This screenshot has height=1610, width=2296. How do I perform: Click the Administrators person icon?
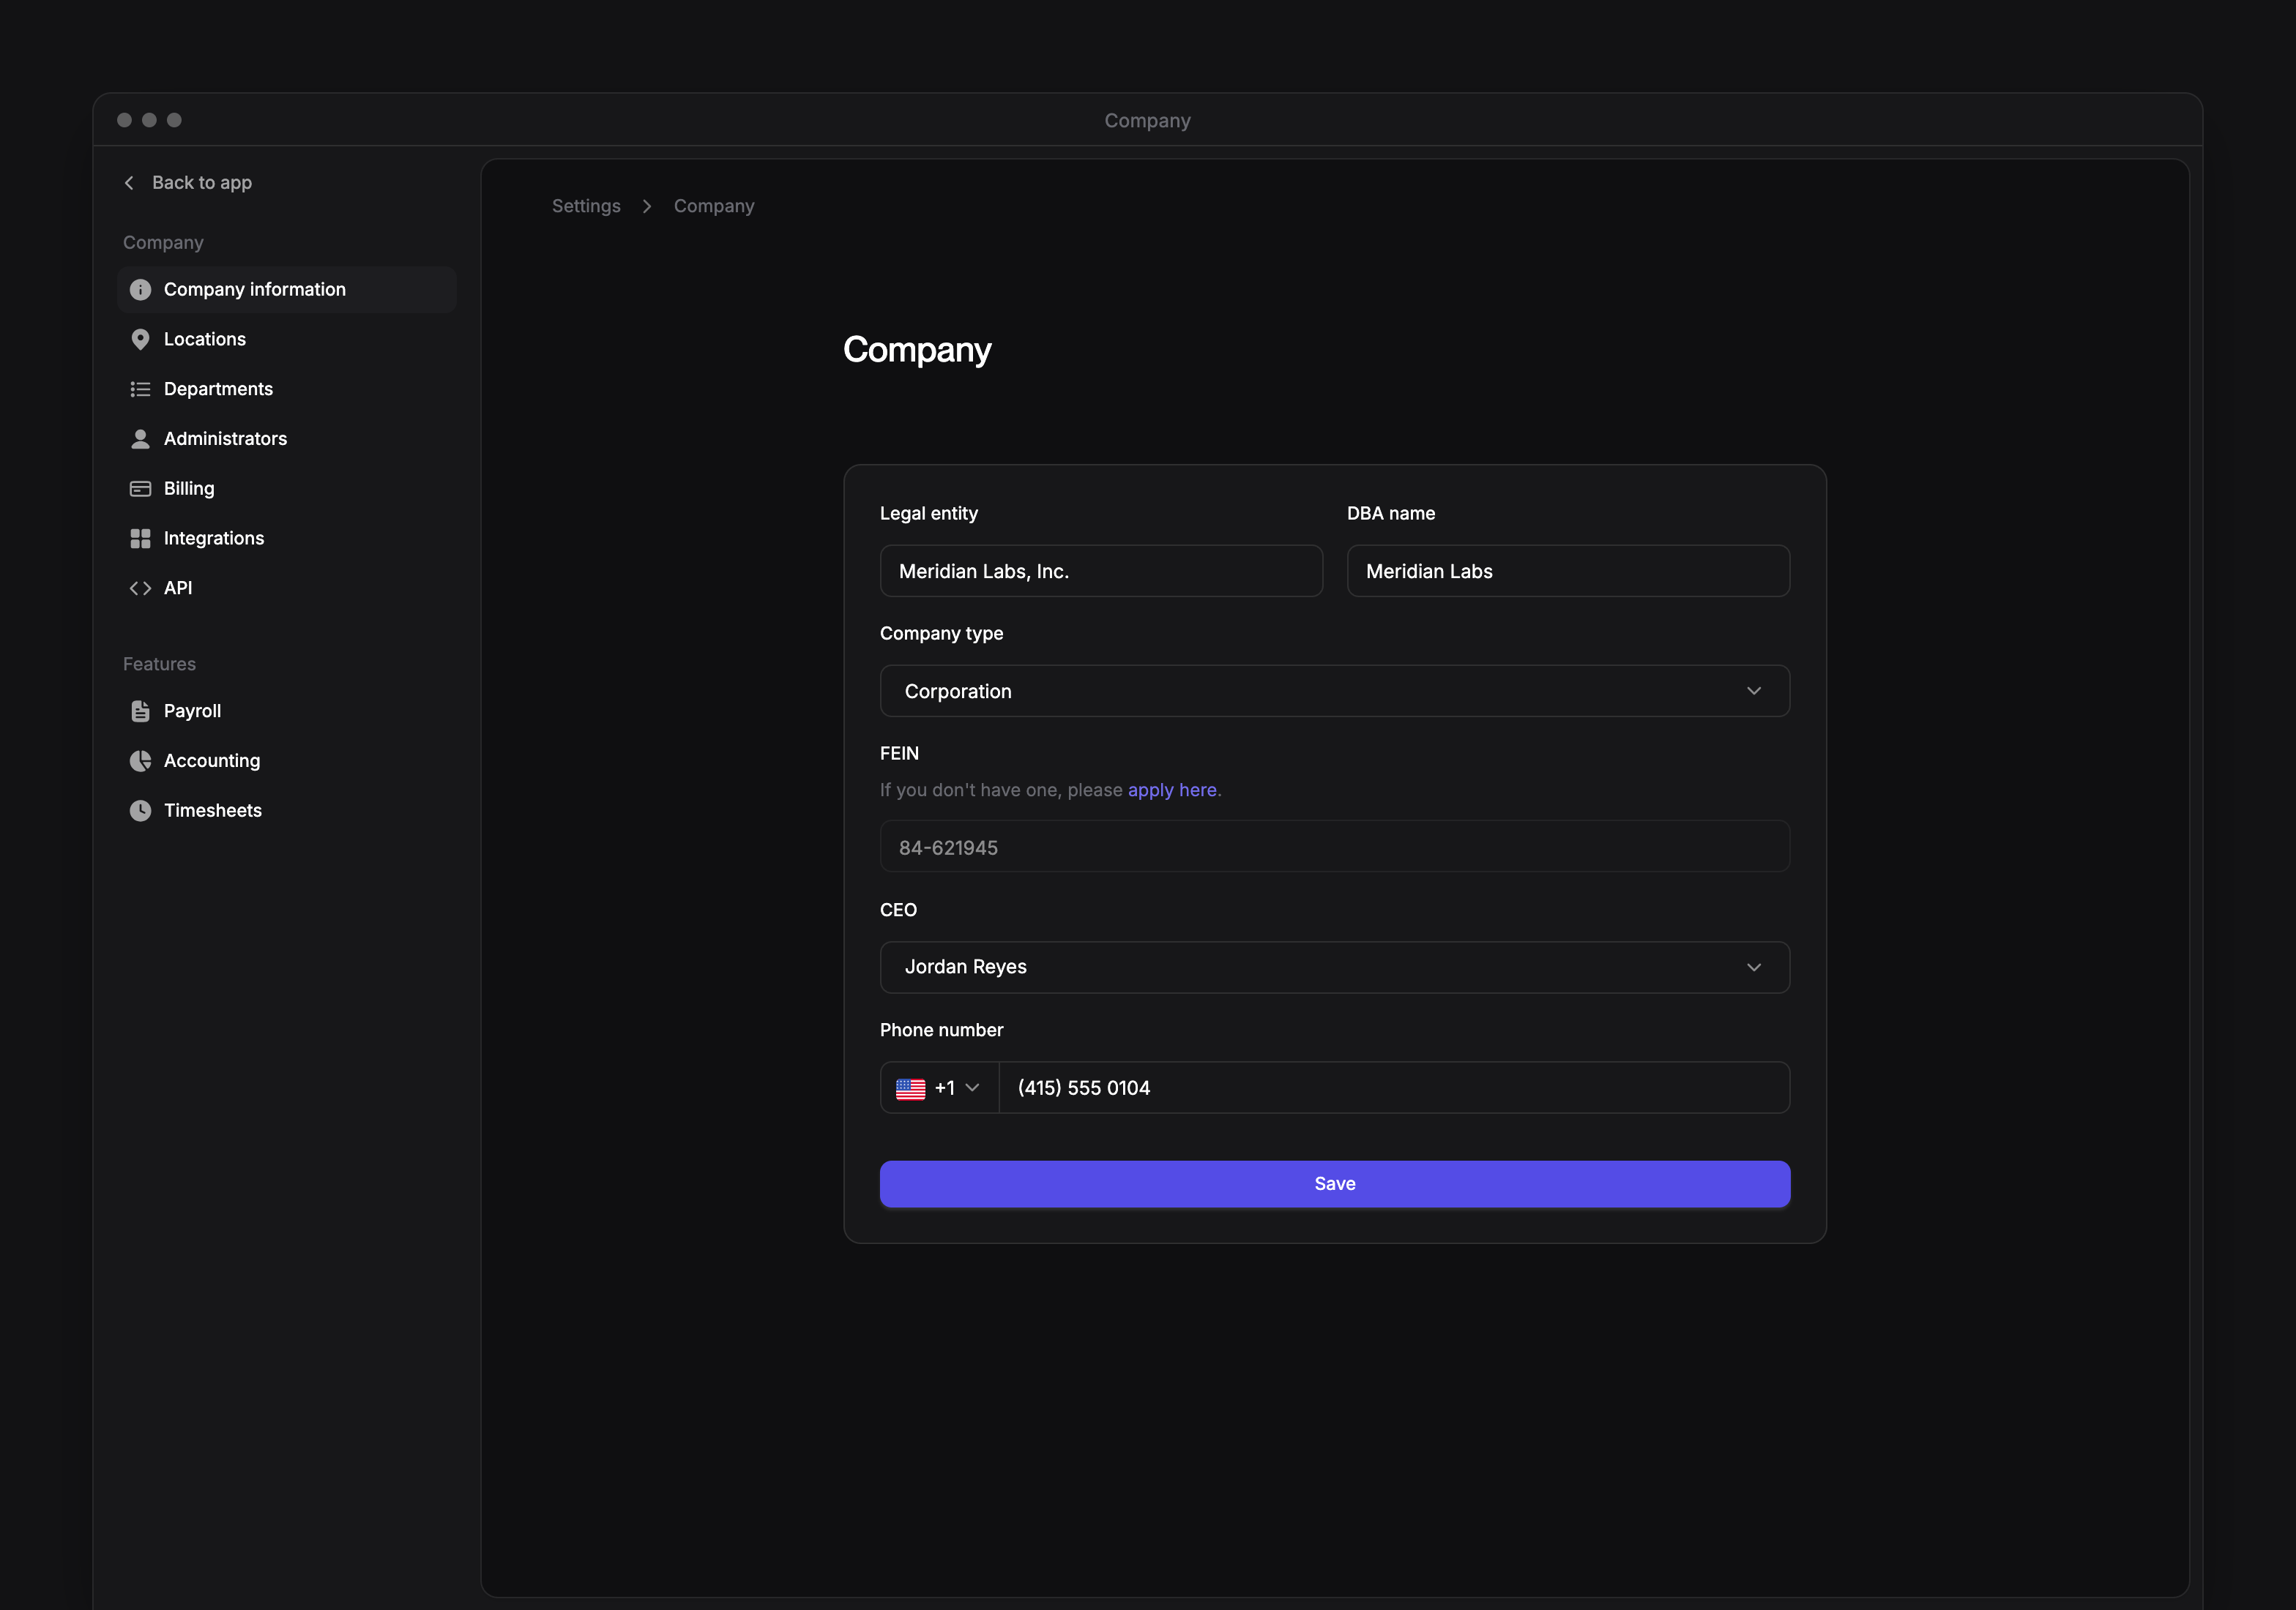pos(140,439)
